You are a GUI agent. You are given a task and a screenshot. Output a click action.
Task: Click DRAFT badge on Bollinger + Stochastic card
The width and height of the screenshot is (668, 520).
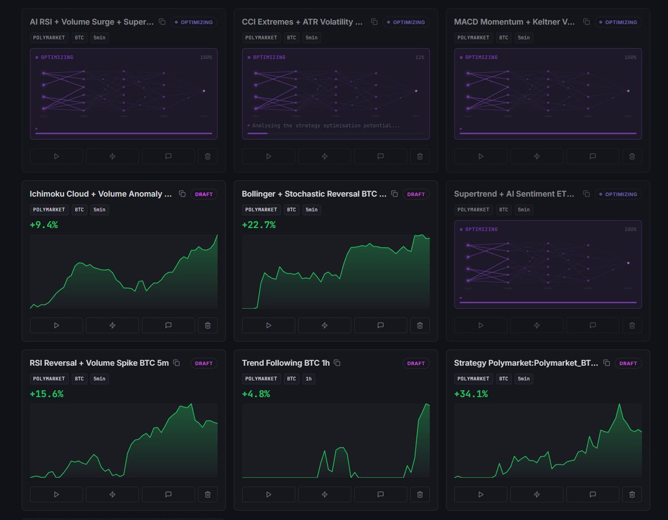(416, 194)
